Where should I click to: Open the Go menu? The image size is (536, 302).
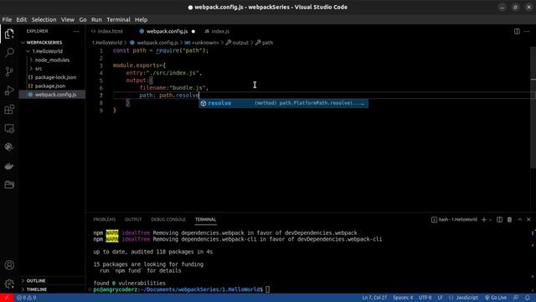pyautogui.click(x=83, y=19)
